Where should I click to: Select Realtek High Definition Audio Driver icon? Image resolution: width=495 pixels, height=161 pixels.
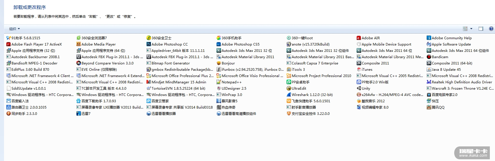(x=429, y=82)
